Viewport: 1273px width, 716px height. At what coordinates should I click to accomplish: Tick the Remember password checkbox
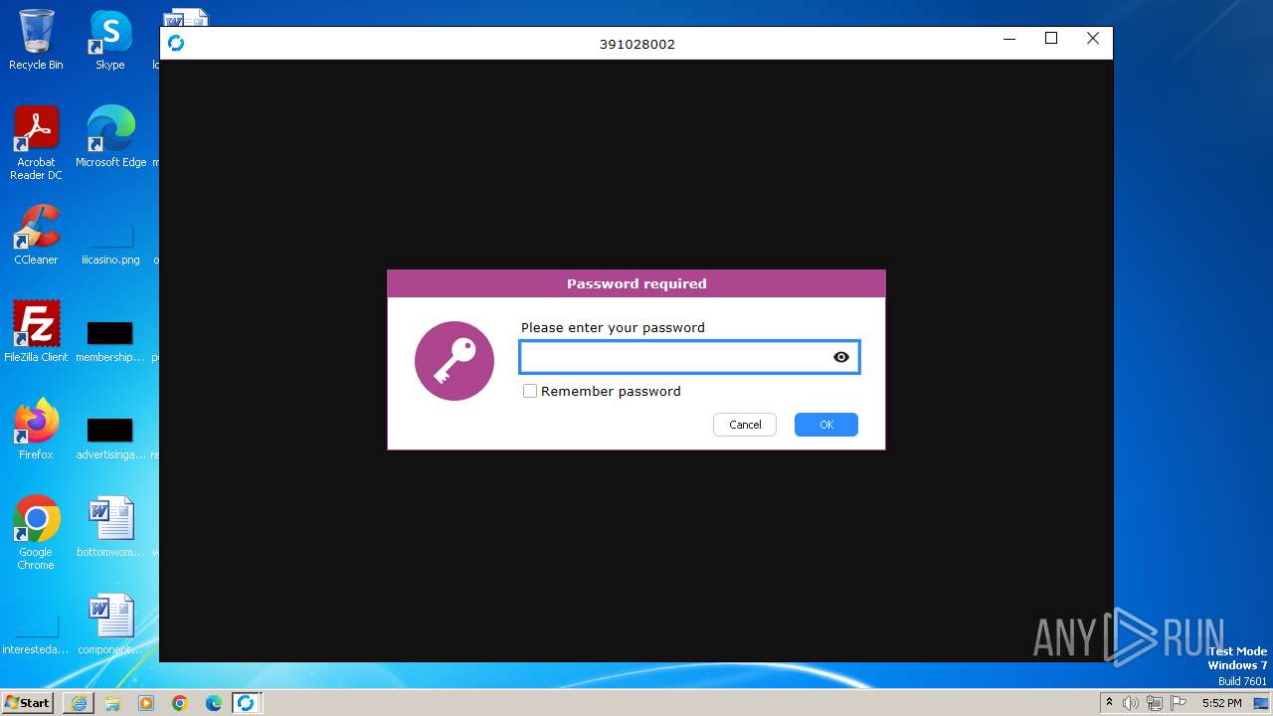[530, 391]
